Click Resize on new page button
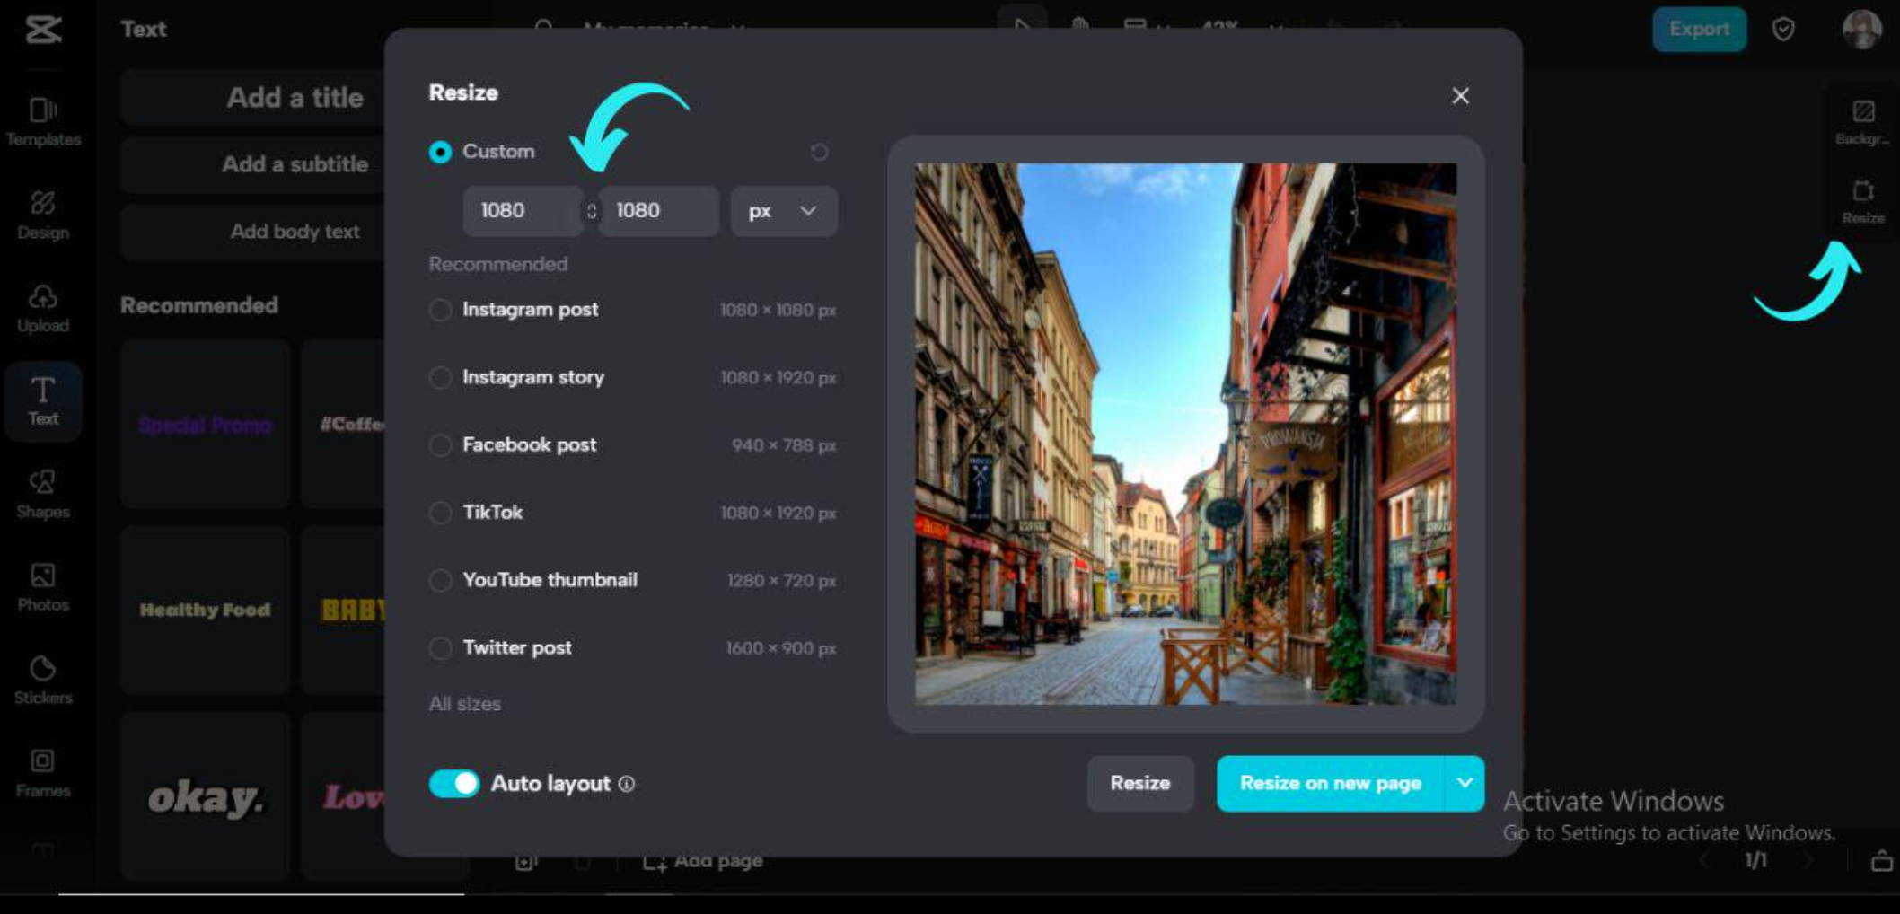Image resolution: width=1900 pixels, height=914 pixels. 1331,784
